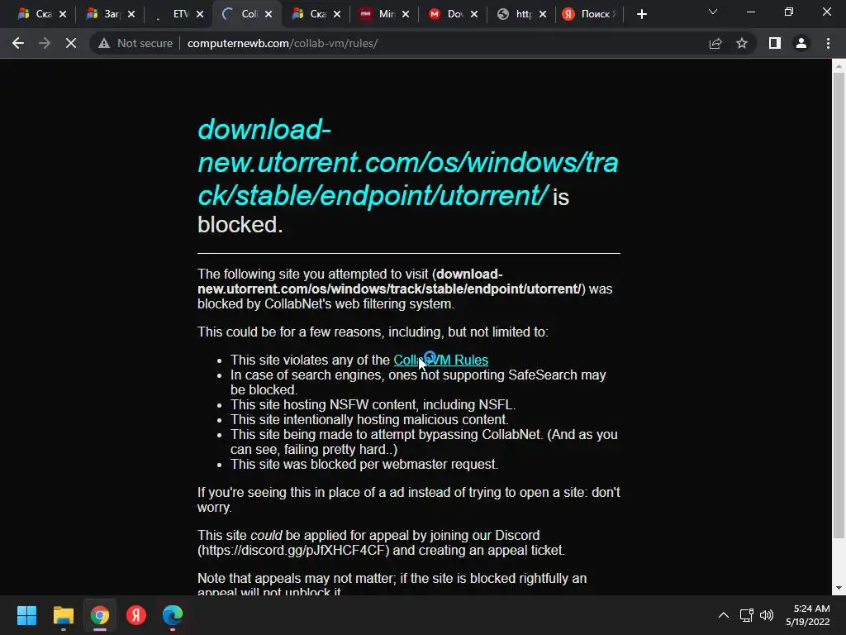Click the scrollbar up arrow

(x=839, y=66)
